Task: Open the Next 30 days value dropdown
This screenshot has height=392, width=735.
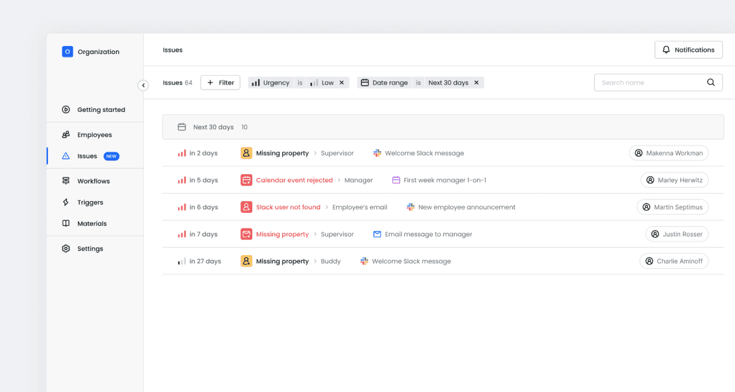Action: tap(448, 82)
